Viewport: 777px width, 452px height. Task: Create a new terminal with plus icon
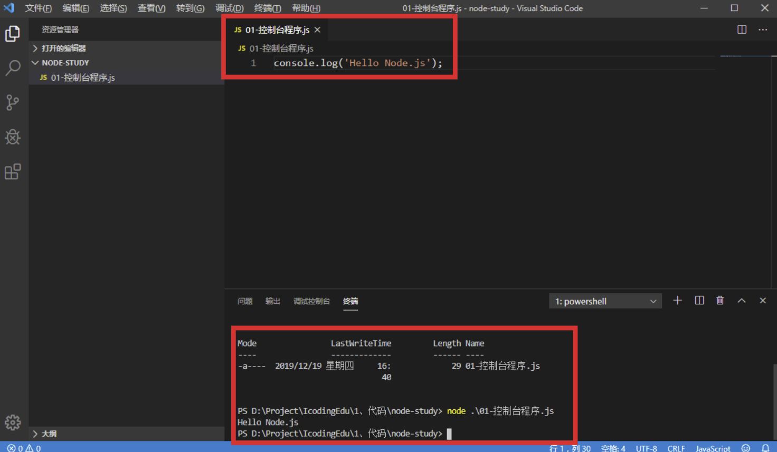pyautogui.click(x=678, y=301)
